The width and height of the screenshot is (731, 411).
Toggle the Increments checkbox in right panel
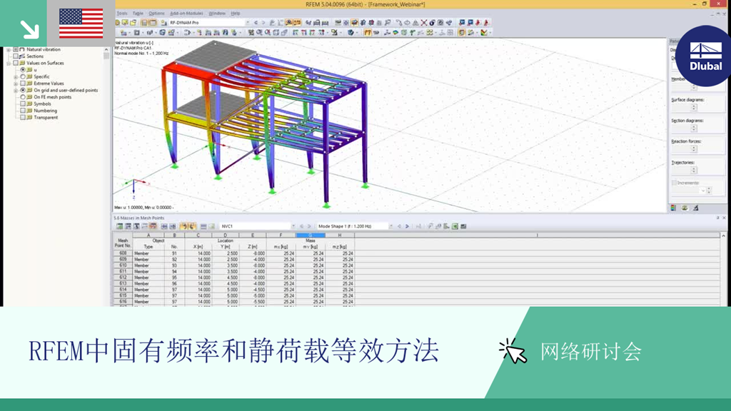[674, 183]
